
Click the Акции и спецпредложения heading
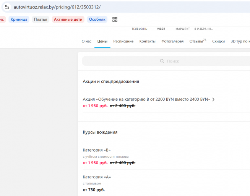click(111, 82)
